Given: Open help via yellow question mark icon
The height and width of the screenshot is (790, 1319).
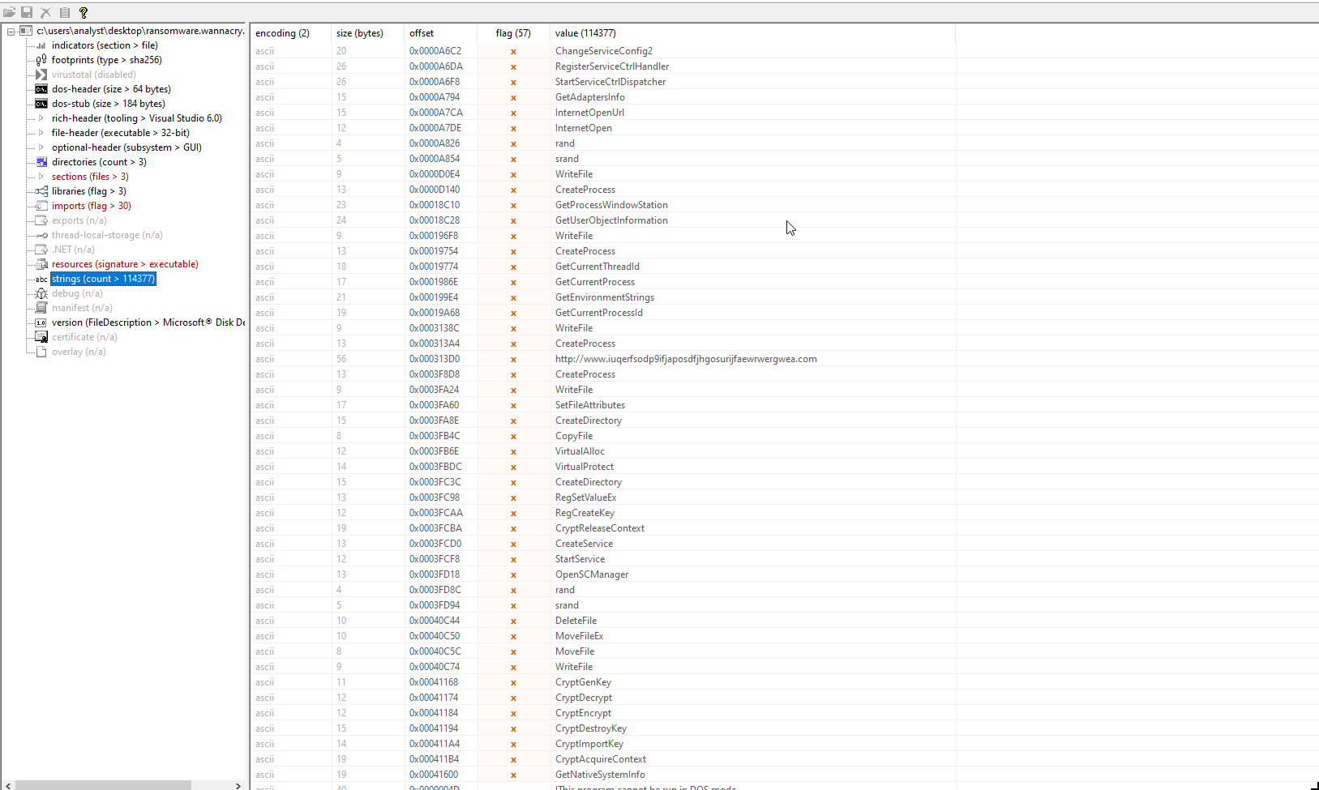Looking at the screenshot, I should [x=83, y=12].
